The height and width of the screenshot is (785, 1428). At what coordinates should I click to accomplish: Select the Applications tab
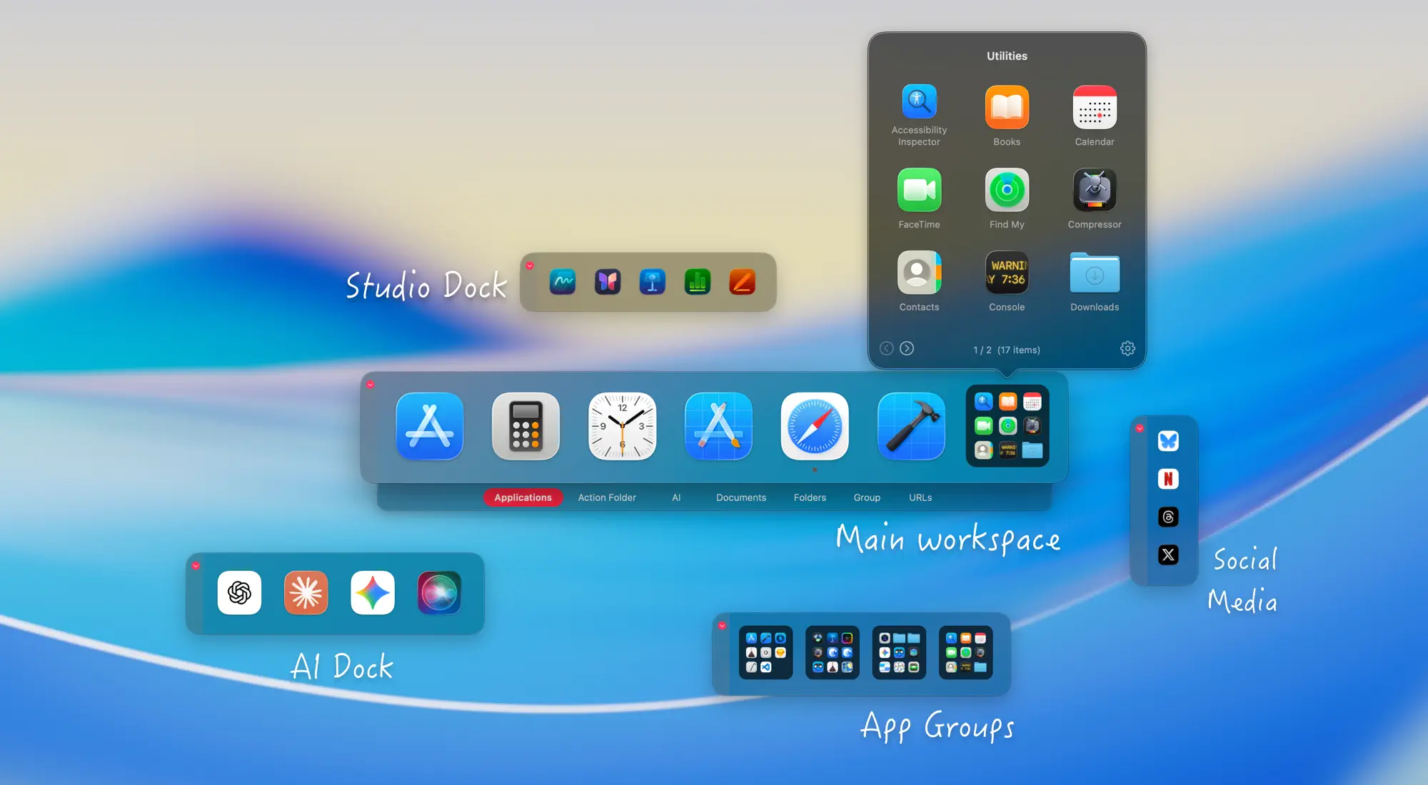pyautogui.click(x=523, y=497)
